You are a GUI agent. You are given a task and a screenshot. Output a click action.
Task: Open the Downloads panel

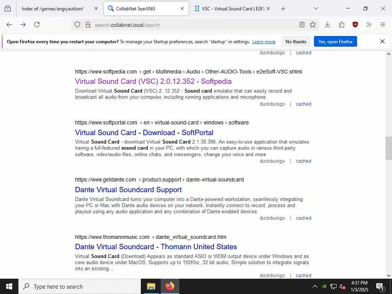(x=328, y=24)
